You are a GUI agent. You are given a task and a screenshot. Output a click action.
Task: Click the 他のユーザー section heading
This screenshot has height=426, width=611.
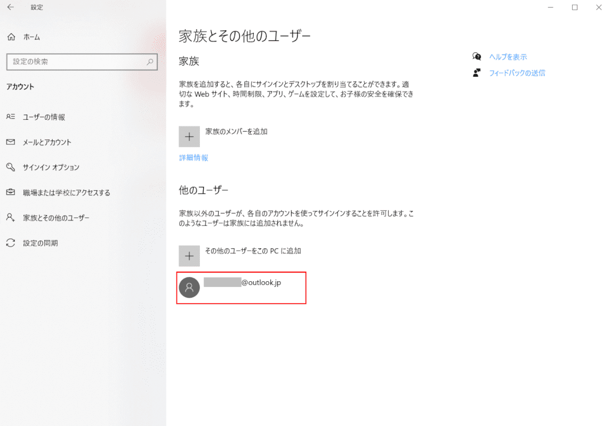point(204,190)
